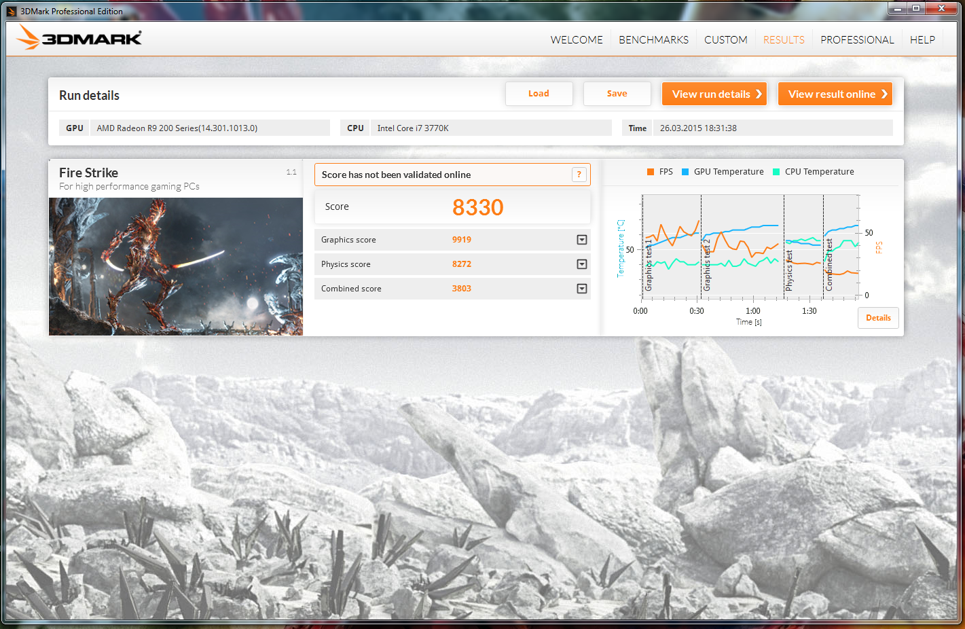Click the Run details heading
Image resolution: width=965 pixels, height=629 pixels.
coord(89,95)
